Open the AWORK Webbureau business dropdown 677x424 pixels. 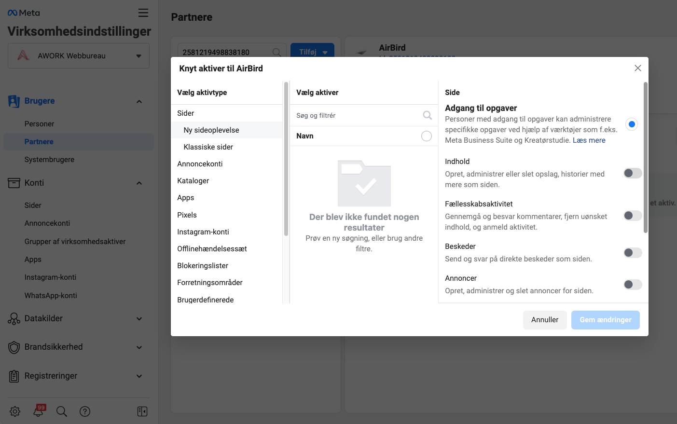[79, 56]
